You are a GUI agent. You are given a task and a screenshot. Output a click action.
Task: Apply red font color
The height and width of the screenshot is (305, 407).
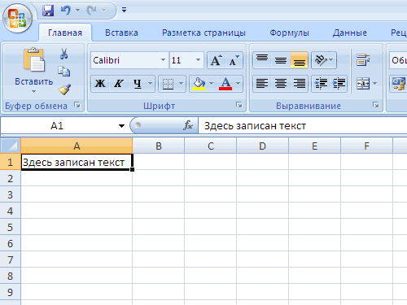point(225,84)
